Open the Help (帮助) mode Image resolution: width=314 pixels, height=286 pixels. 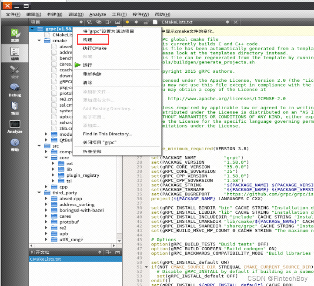(x=15, y=145)
